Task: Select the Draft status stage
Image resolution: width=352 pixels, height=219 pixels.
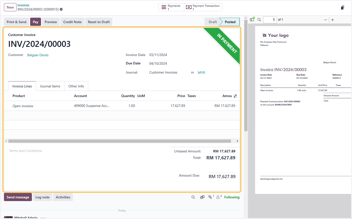Action: [213, 22]
